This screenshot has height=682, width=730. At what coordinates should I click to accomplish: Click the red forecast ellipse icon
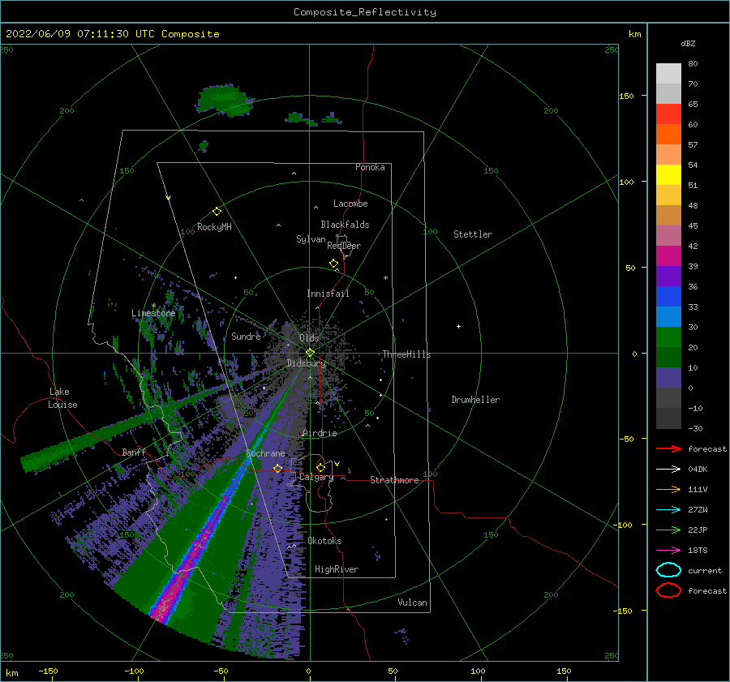point(668,590)
